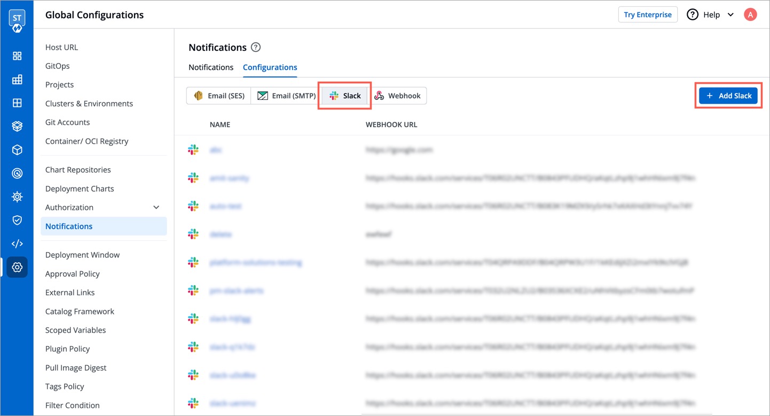Switch to the Notifications tab
Viewport: 770px width, 416px height.
(211, 67)
